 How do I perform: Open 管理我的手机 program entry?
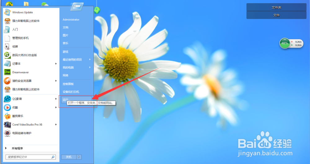point(20,38)
